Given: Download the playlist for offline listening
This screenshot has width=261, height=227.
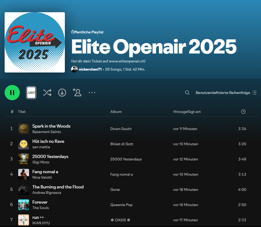Looking at the screenshot, I should coord(62,93).
